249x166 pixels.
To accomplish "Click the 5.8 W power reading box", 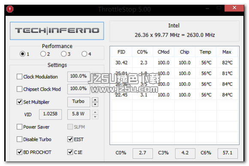I will pos(78,114).
